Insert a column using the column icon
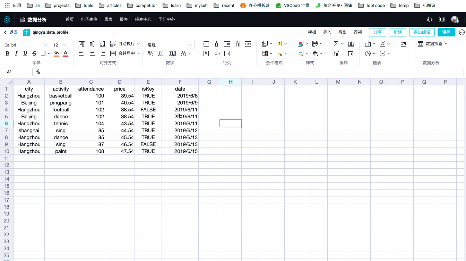 pyautogui.click(x=217, y=44)
